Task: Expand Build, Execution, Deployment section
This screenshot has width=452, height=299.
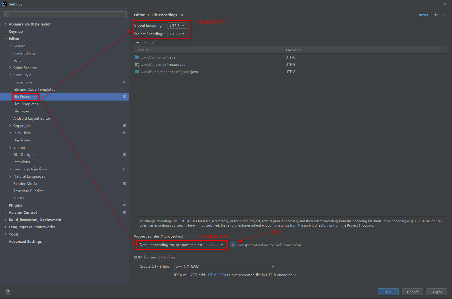Action: 6,220
